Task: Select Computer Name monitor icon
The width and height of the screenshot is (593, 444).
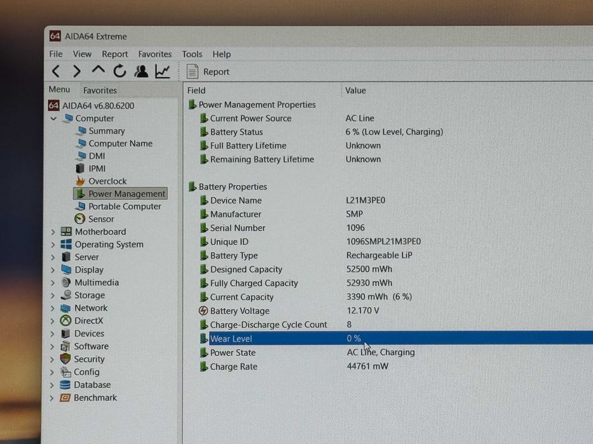Action: coord(81,143)
